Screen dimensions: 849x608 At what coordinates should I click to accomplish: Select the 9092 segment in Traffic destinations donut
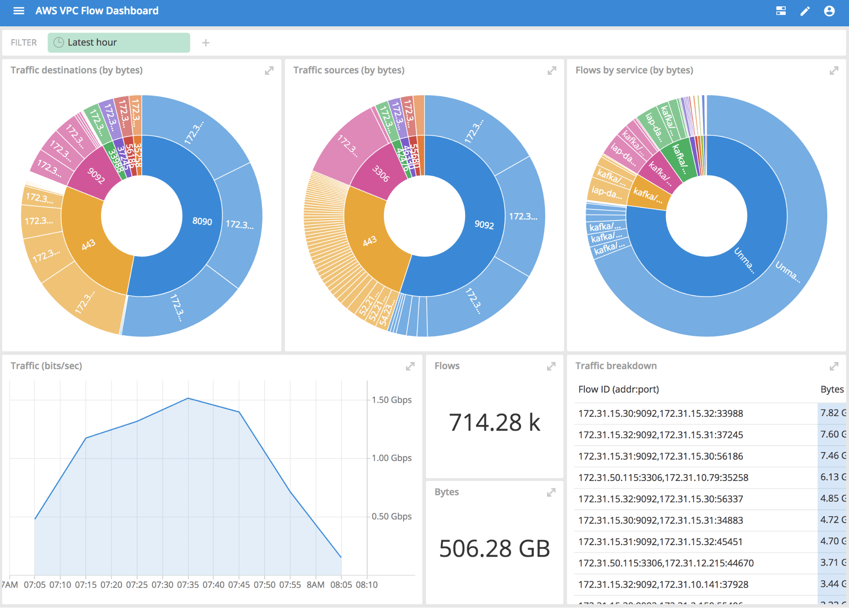point(97,179)
